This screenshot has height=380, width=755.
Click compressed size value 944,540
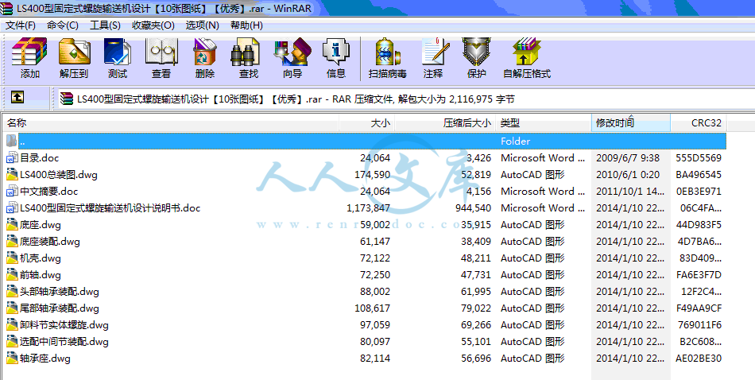coord(473,208)
